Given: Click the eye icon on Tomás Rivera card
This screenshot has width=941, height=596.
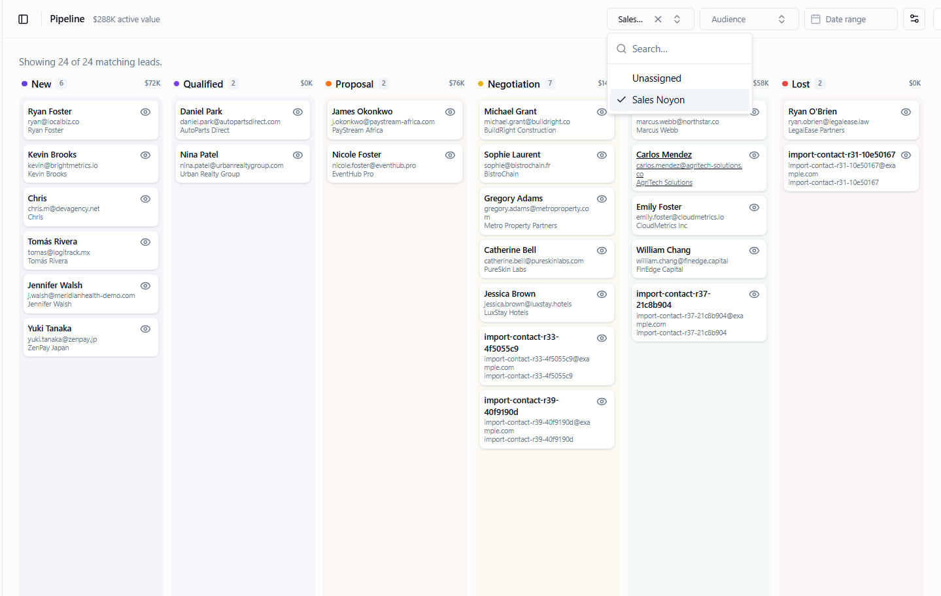Looking at the screenshot, I should tap(145, 242).
